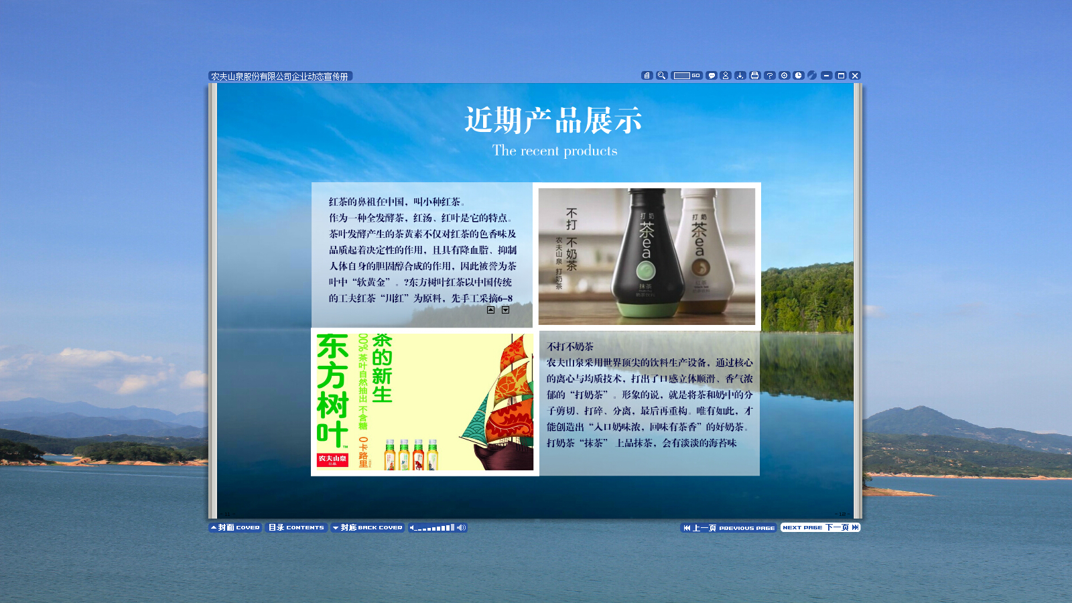The width and height of the screenshot is (1072, 603).
Task: Click the 近期产品展示 heading
Action: (x=553, y=121)
